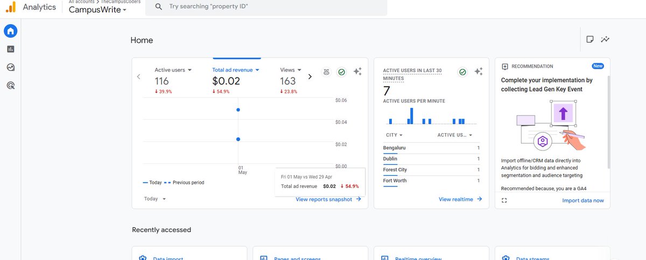Open the Pages and screens recent card

tap(310, 253)
